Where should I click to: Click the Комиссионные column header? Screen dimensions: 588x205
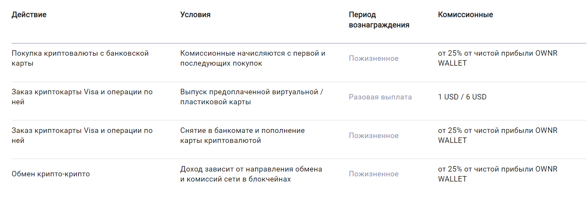tap(465, 15)
